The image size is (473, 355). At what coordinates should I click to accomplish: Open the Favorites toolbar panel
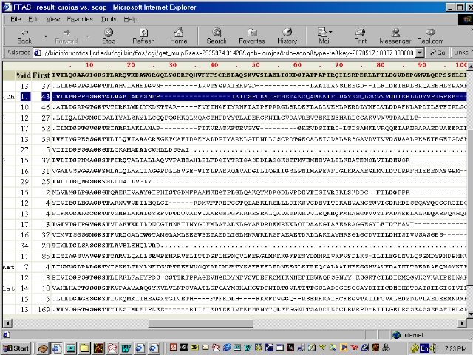[x=252, y=35]
